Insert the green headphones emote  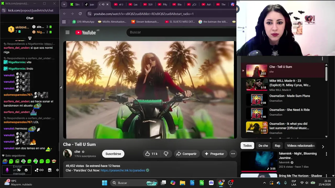point(36,161)
